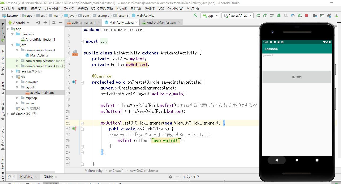341x184 pixels.
Task: Open the ヘルプ(H) menu
Action: (x=193, y=8)
